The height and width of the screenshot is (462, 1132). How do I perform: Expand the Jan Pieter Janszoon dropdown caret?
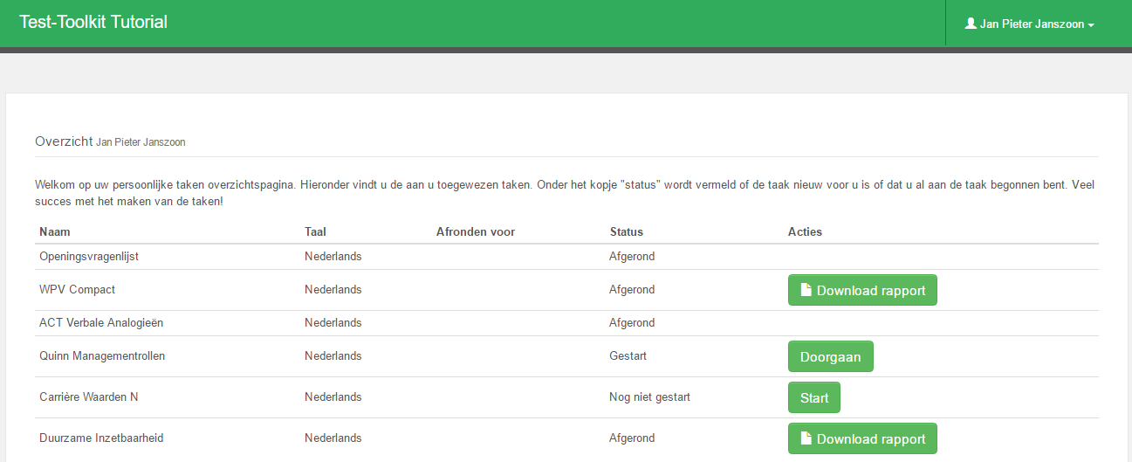(x=1091, y=25)
